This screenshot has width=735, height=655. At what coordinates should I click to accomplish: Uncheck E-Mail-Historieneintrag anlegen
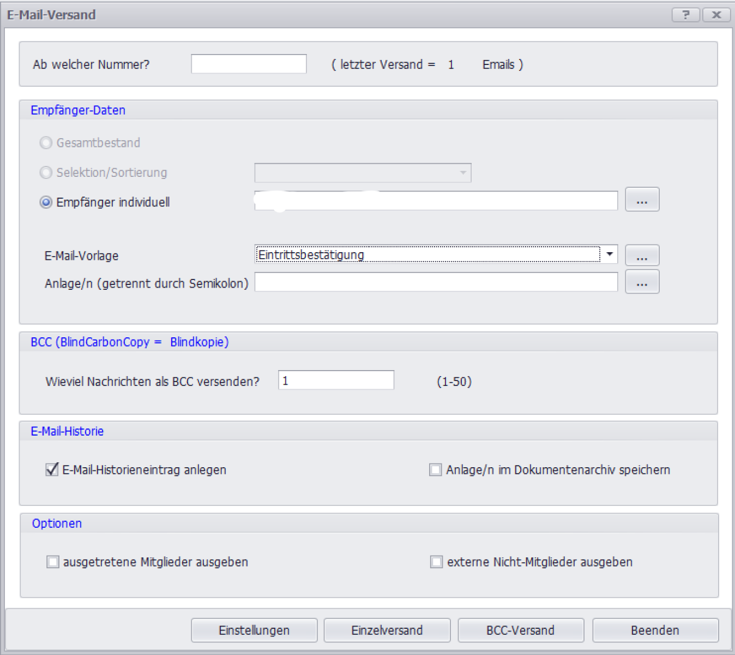(52, 469)
